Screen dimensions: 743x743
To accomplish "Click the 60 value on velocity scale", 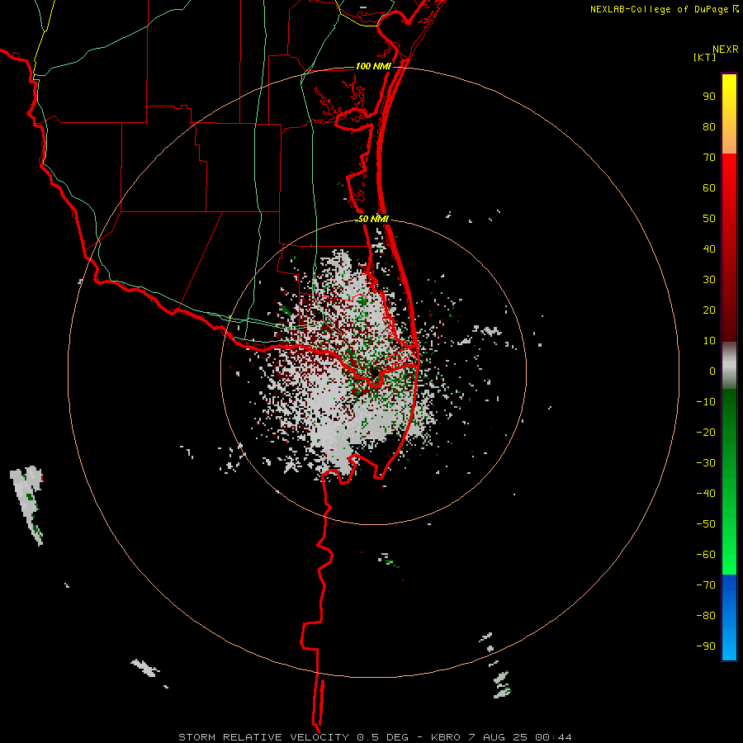I will (709, 187).
